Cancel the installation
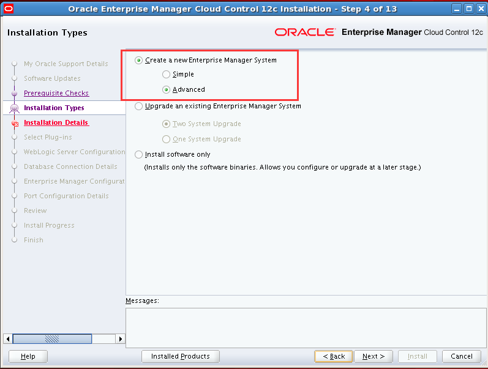The height and width of the screenshot is (369, 488). point(462,356)
